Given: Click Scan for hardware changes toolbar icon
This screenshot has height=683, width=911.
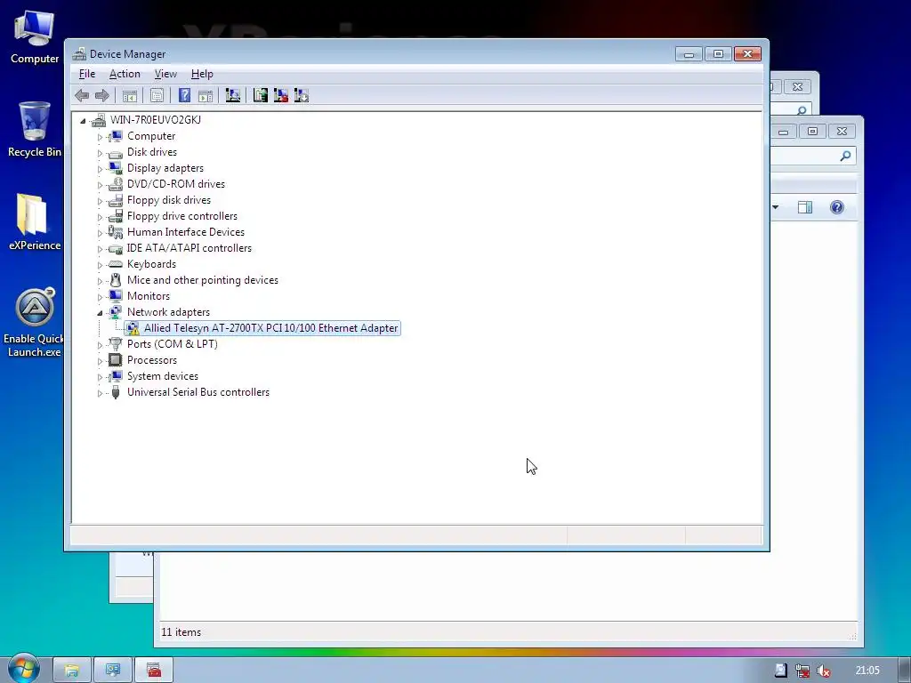Looking at the screenshot, I should click(233, 95).
